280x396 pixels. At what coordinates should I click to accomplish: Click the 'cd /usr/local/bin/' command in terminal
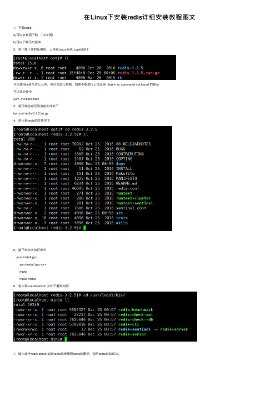[104, 295]
